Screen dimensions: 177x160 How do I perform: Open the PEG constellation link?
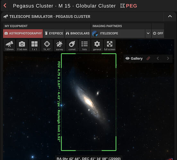(129, 6)
